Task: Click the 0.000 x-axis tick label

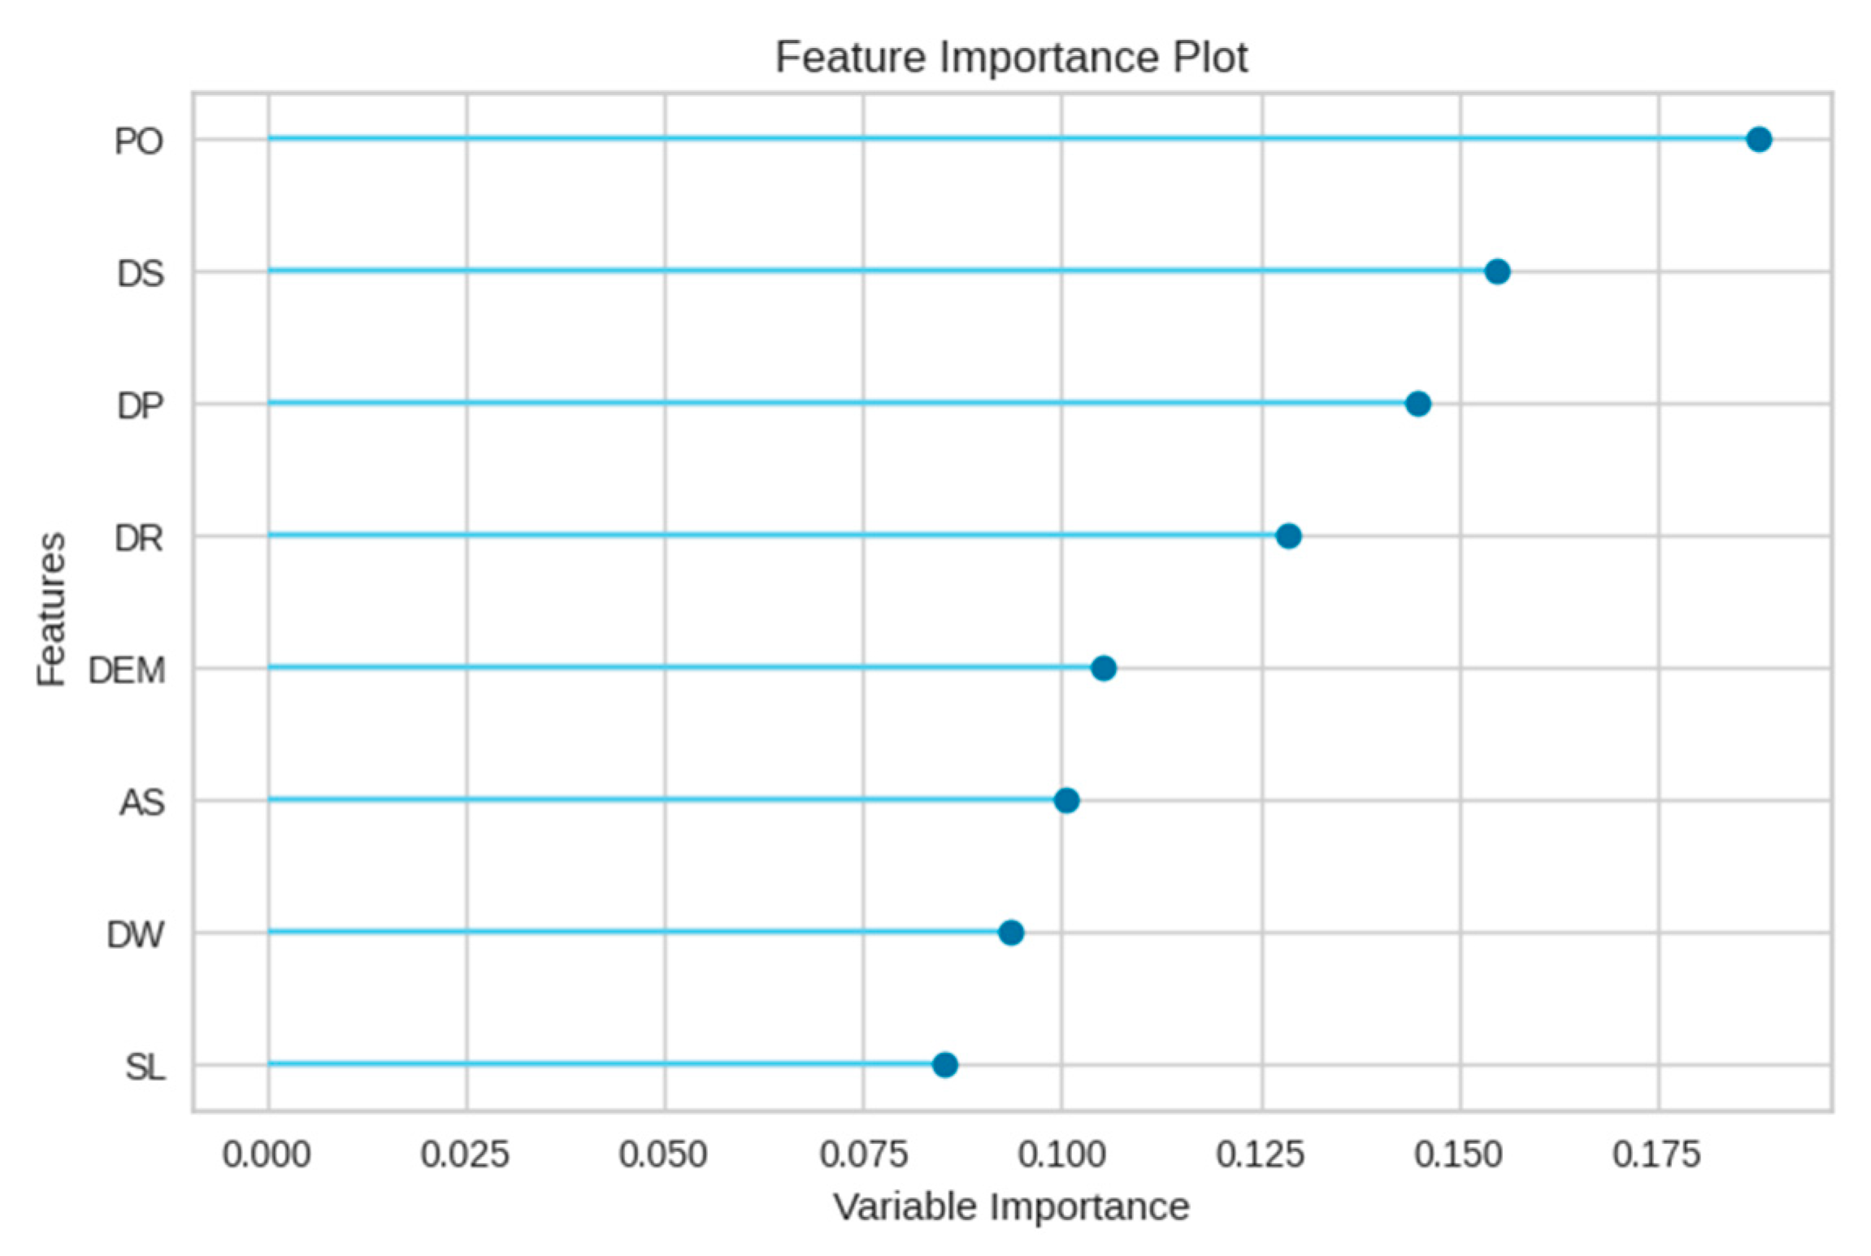Action: [267, 1155]
